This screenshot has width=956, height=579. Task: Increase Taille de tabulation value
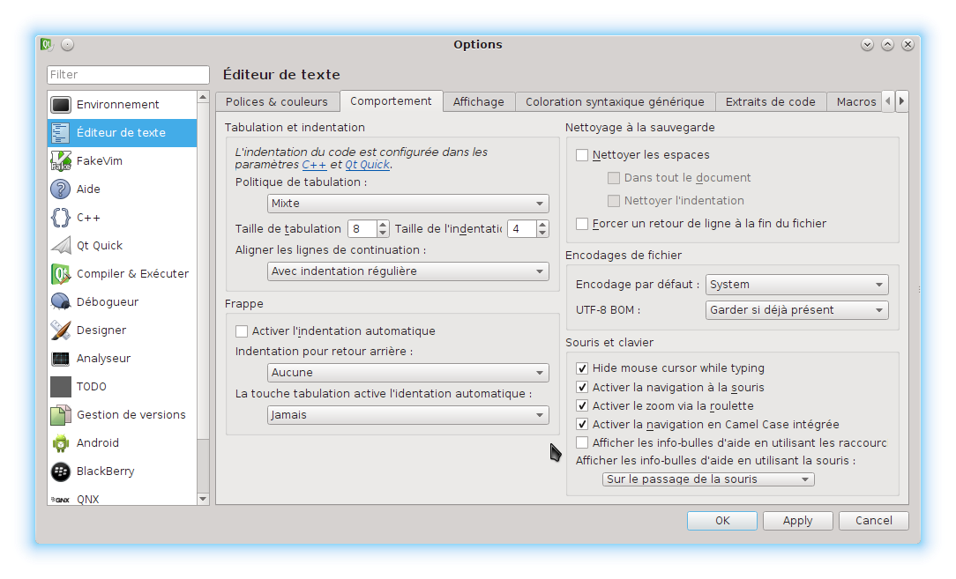click(x=383, y=225)
